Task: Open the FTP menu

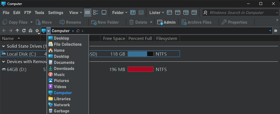Action: pyautogui.click(x=28, y=13)
